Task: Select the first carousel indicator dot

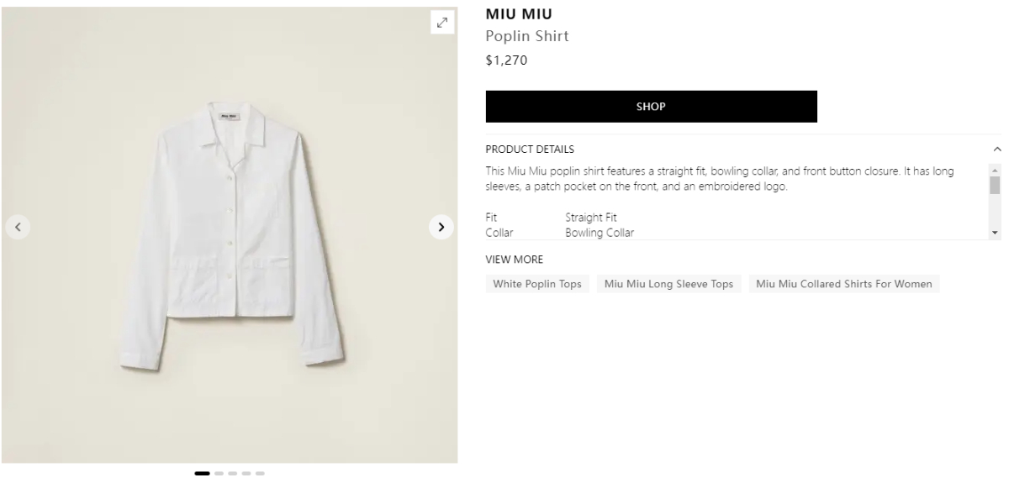Action: click(202, 474)
